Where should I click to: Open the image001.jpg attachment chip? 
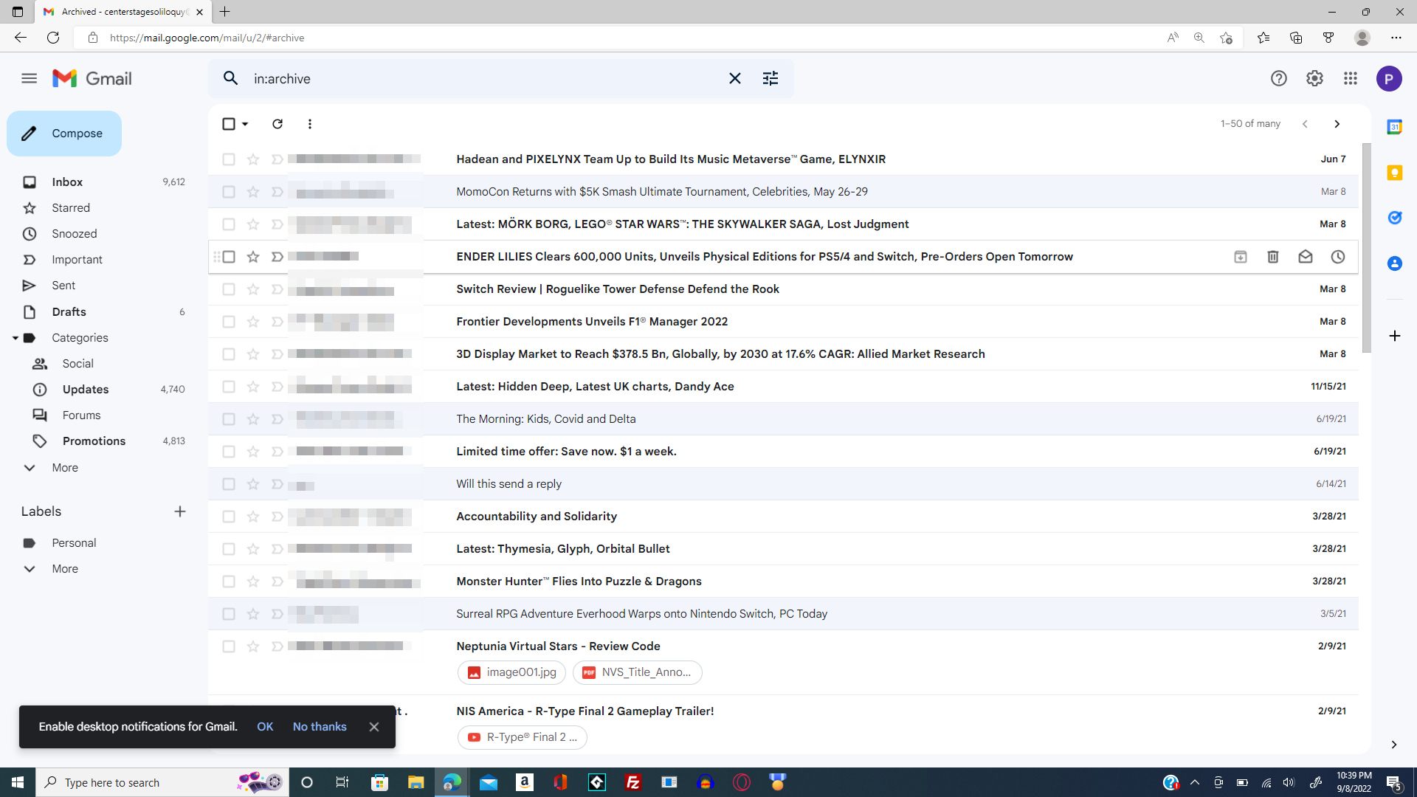(x=512, y=672)
